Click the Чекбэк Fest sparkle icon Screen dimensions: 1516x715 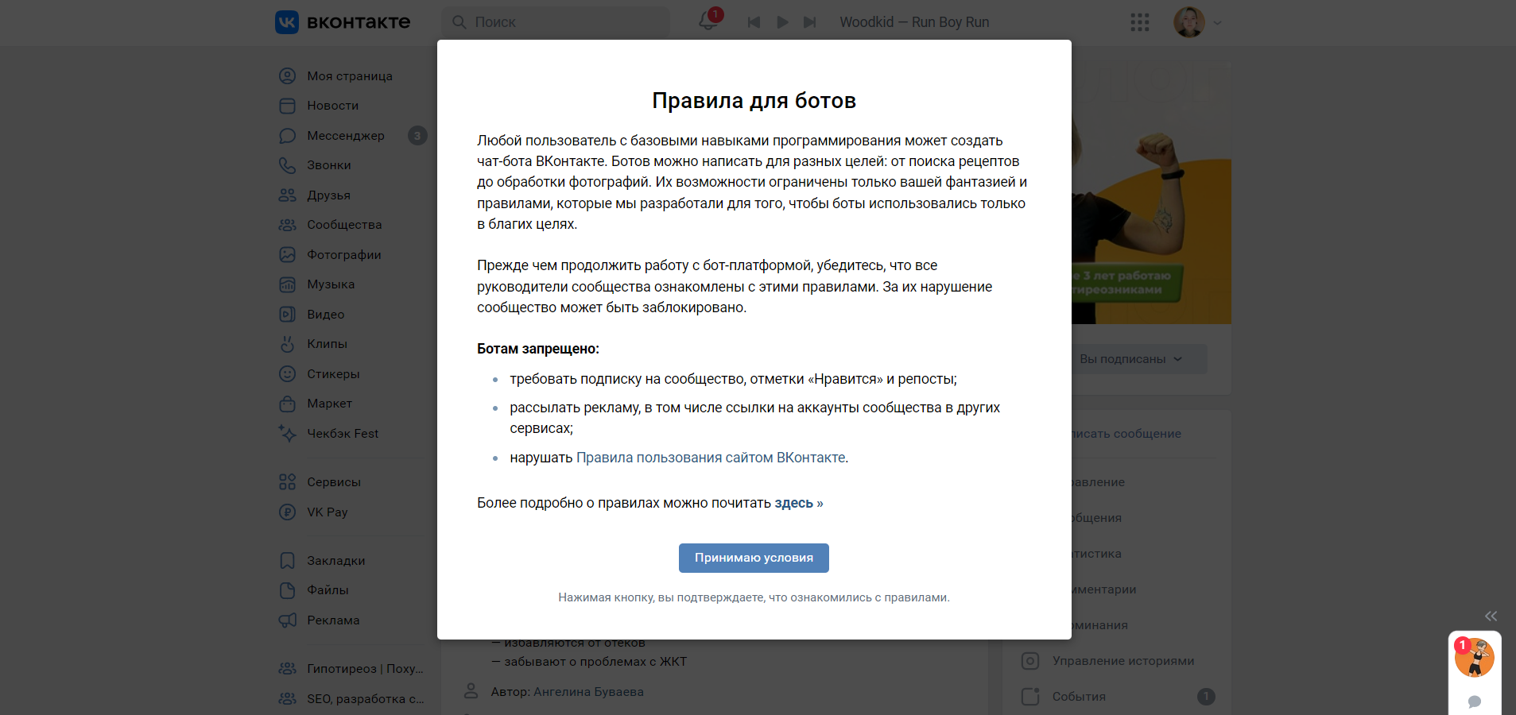click(287, 434)
